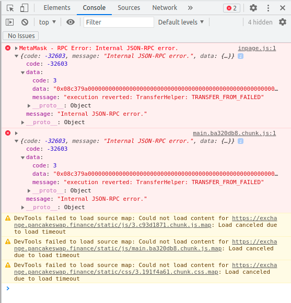The image size is (291, 303).
Task: Click the first error icon beside MetaMask message
Action: [8, 48]
